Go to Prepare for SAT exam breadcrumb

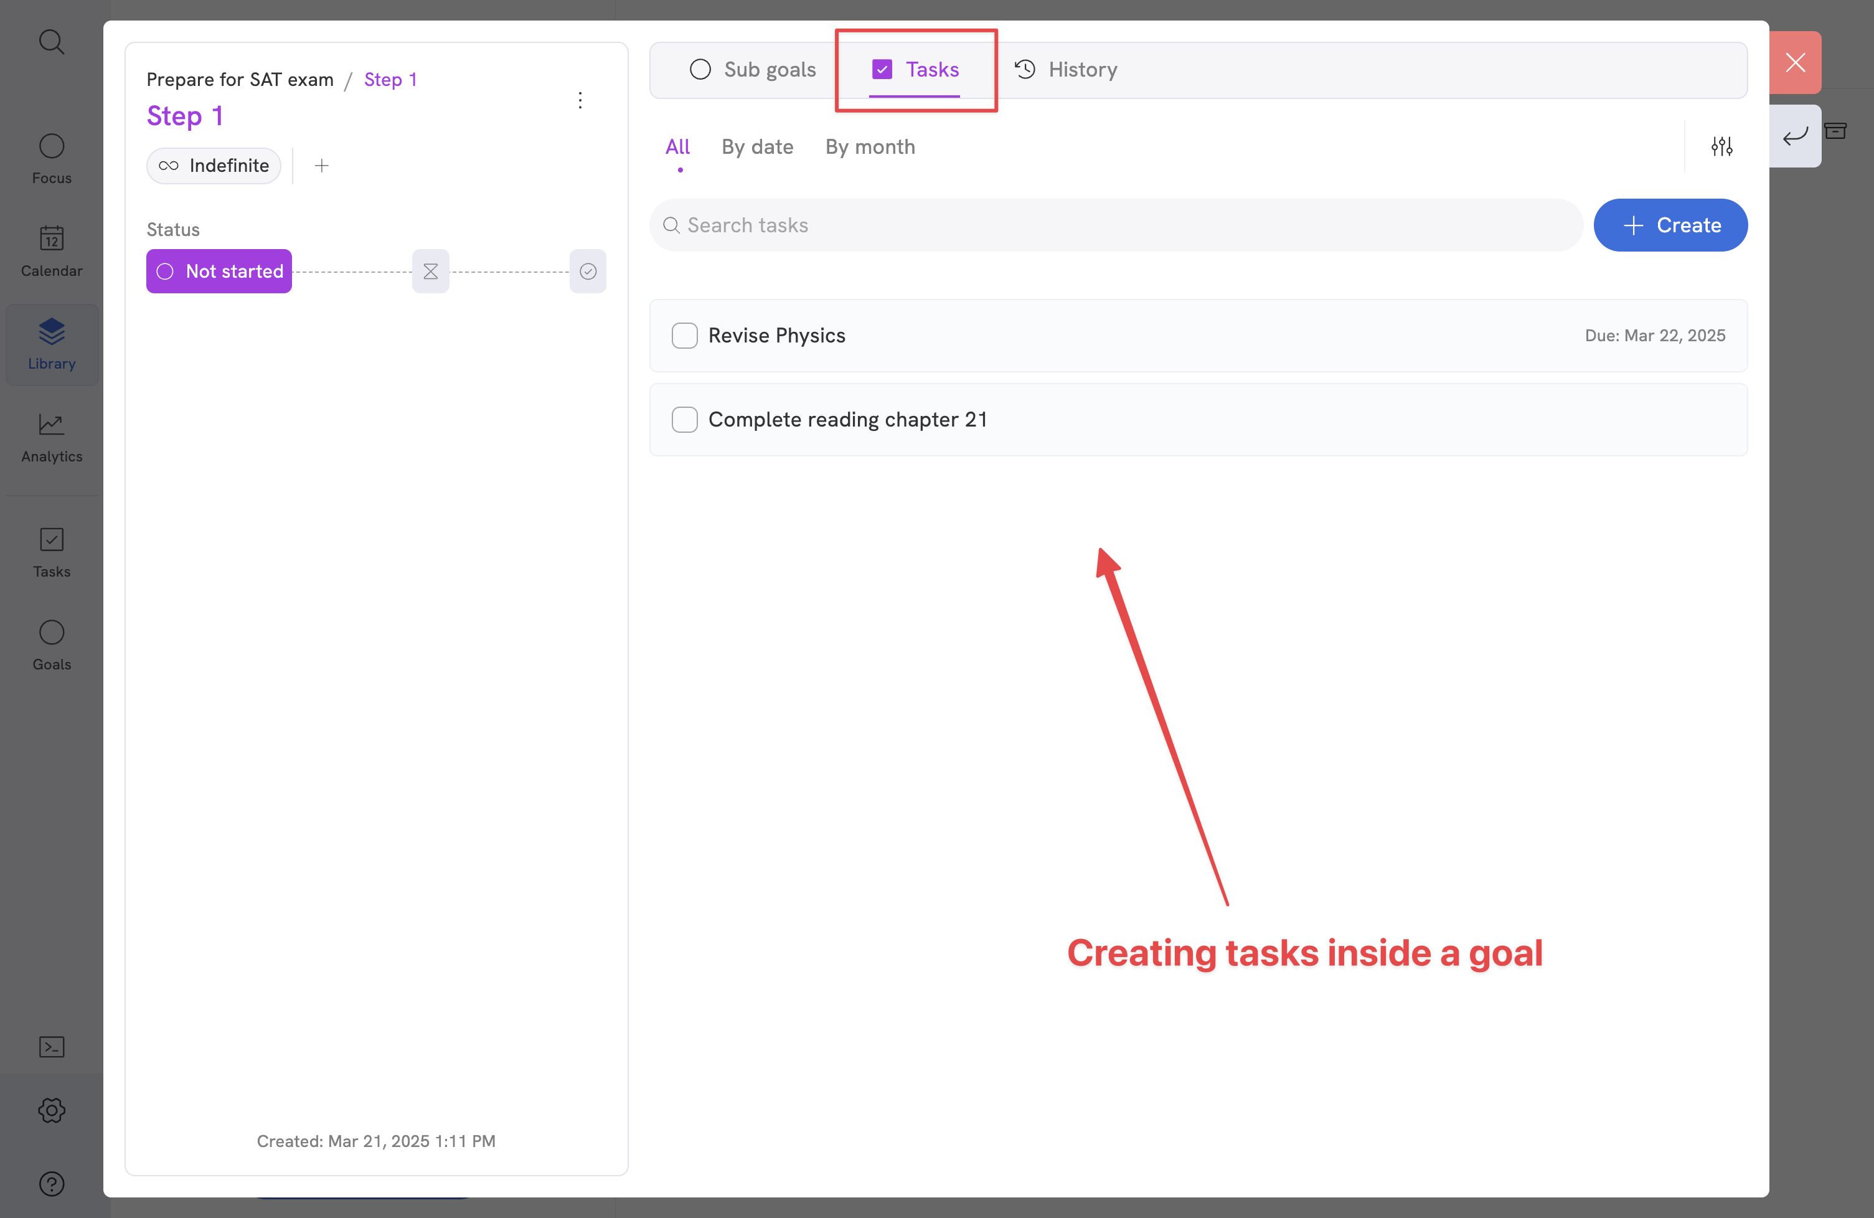pos(240,80)
